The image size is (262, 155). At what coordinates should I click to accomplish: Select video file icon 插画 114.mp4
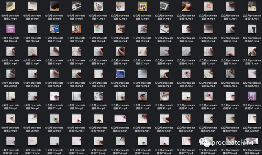(x=120, y=141)
